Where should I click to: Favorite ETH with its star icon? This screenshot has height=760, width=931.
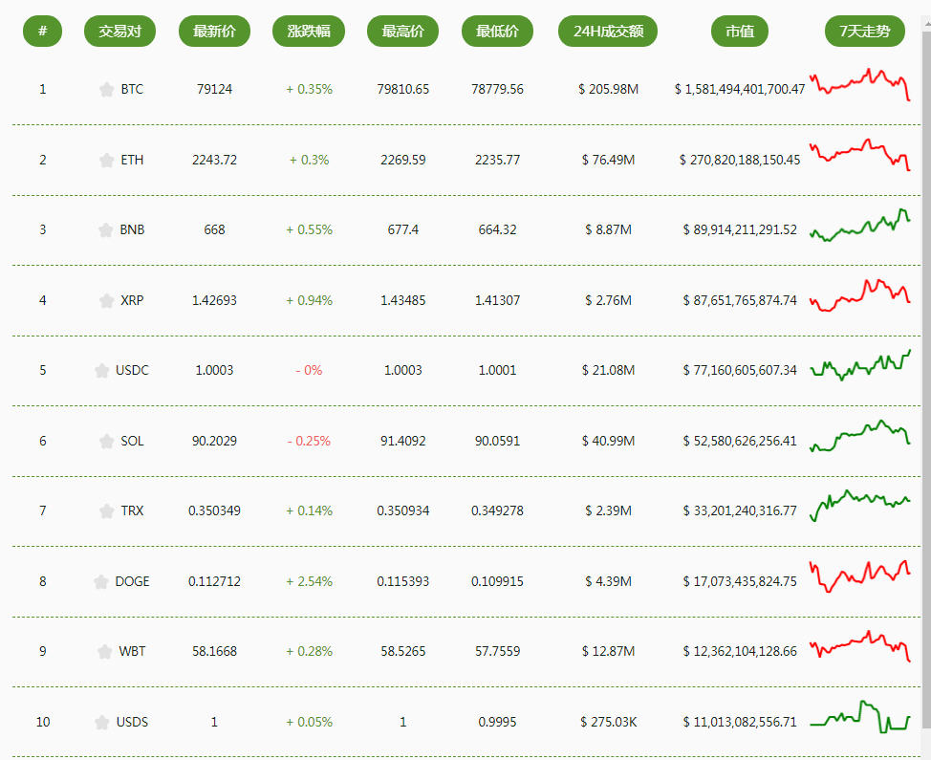click(x=106, y=161)
